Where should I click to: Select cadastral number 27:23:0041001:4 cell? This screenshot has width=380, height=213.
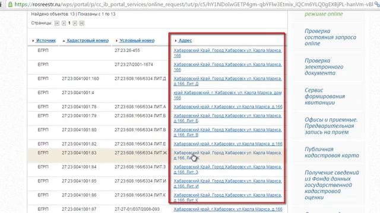coord(78,93)
